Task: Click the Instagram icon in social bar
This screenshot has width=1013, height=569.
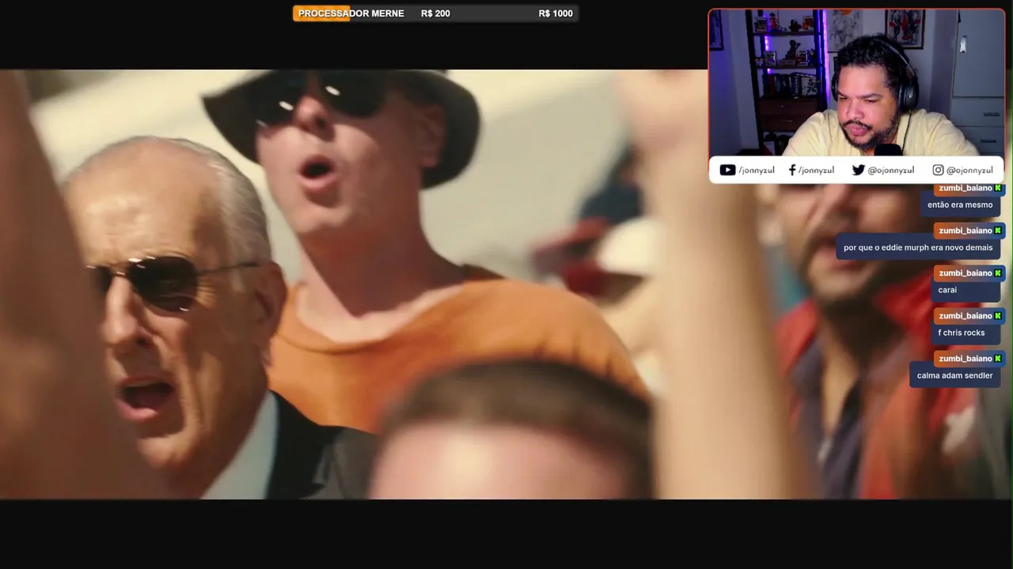Action: (938, 170)
